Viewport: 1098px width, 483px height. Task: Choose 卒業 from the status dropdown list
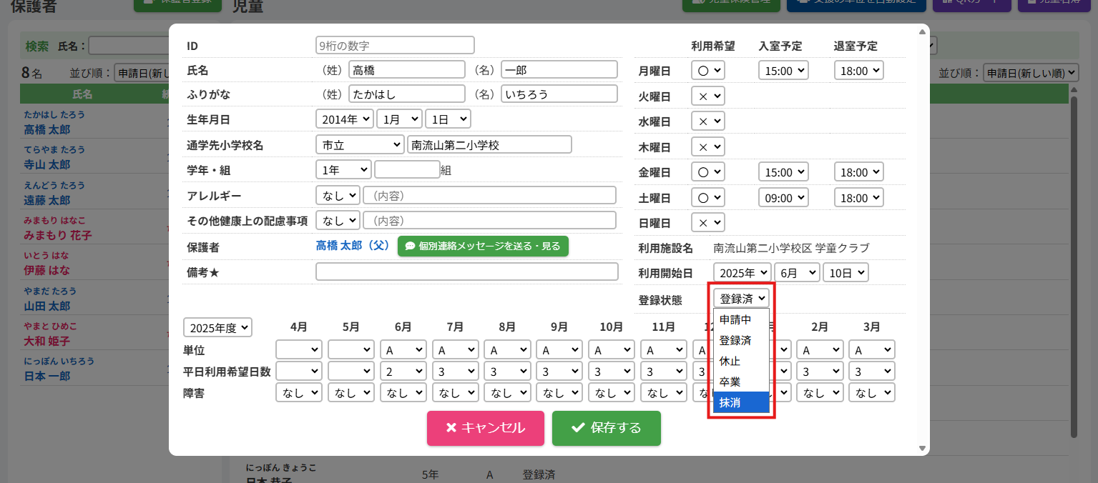click(740, 382)
